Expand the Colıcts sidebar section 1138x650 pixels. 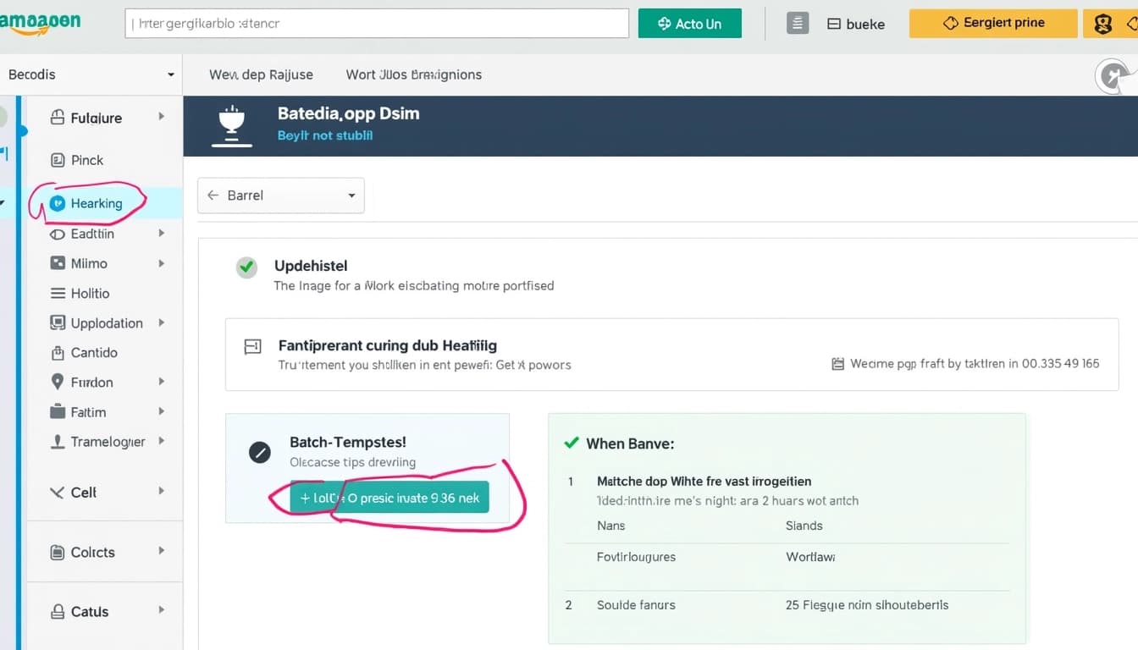click(161, 551)
